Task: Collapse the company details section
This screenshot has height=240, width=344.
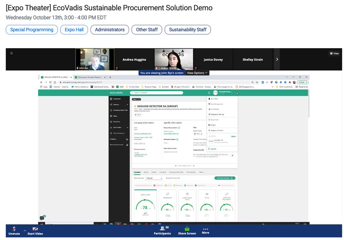Action: click(x=185, y=165)
